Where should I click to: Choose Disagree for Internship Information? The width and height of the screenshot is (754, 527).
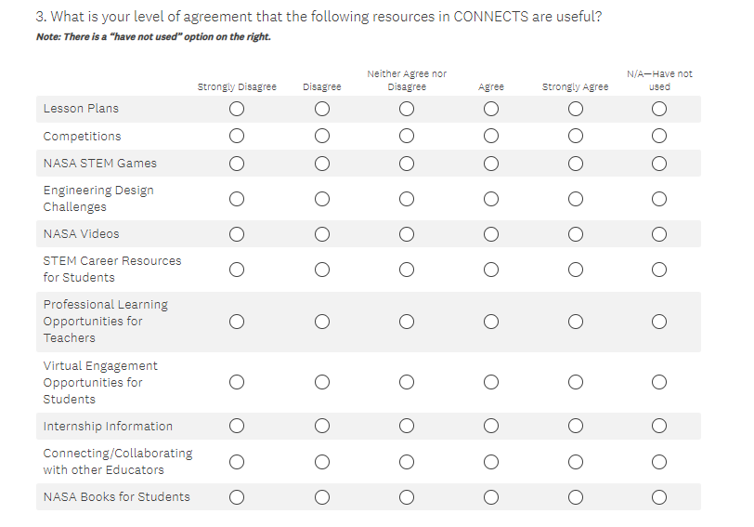[321, 427]
